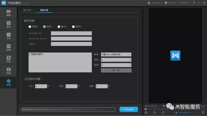The width and height of the screenshot is (207, 116).
Task: Click the export page icon at bottom right
Action: [203, 113]
